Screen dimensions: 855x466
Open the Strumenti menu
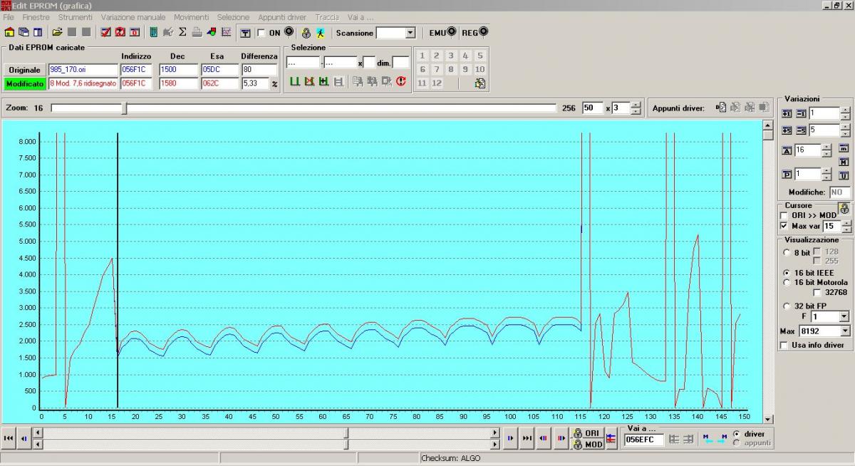76,17
